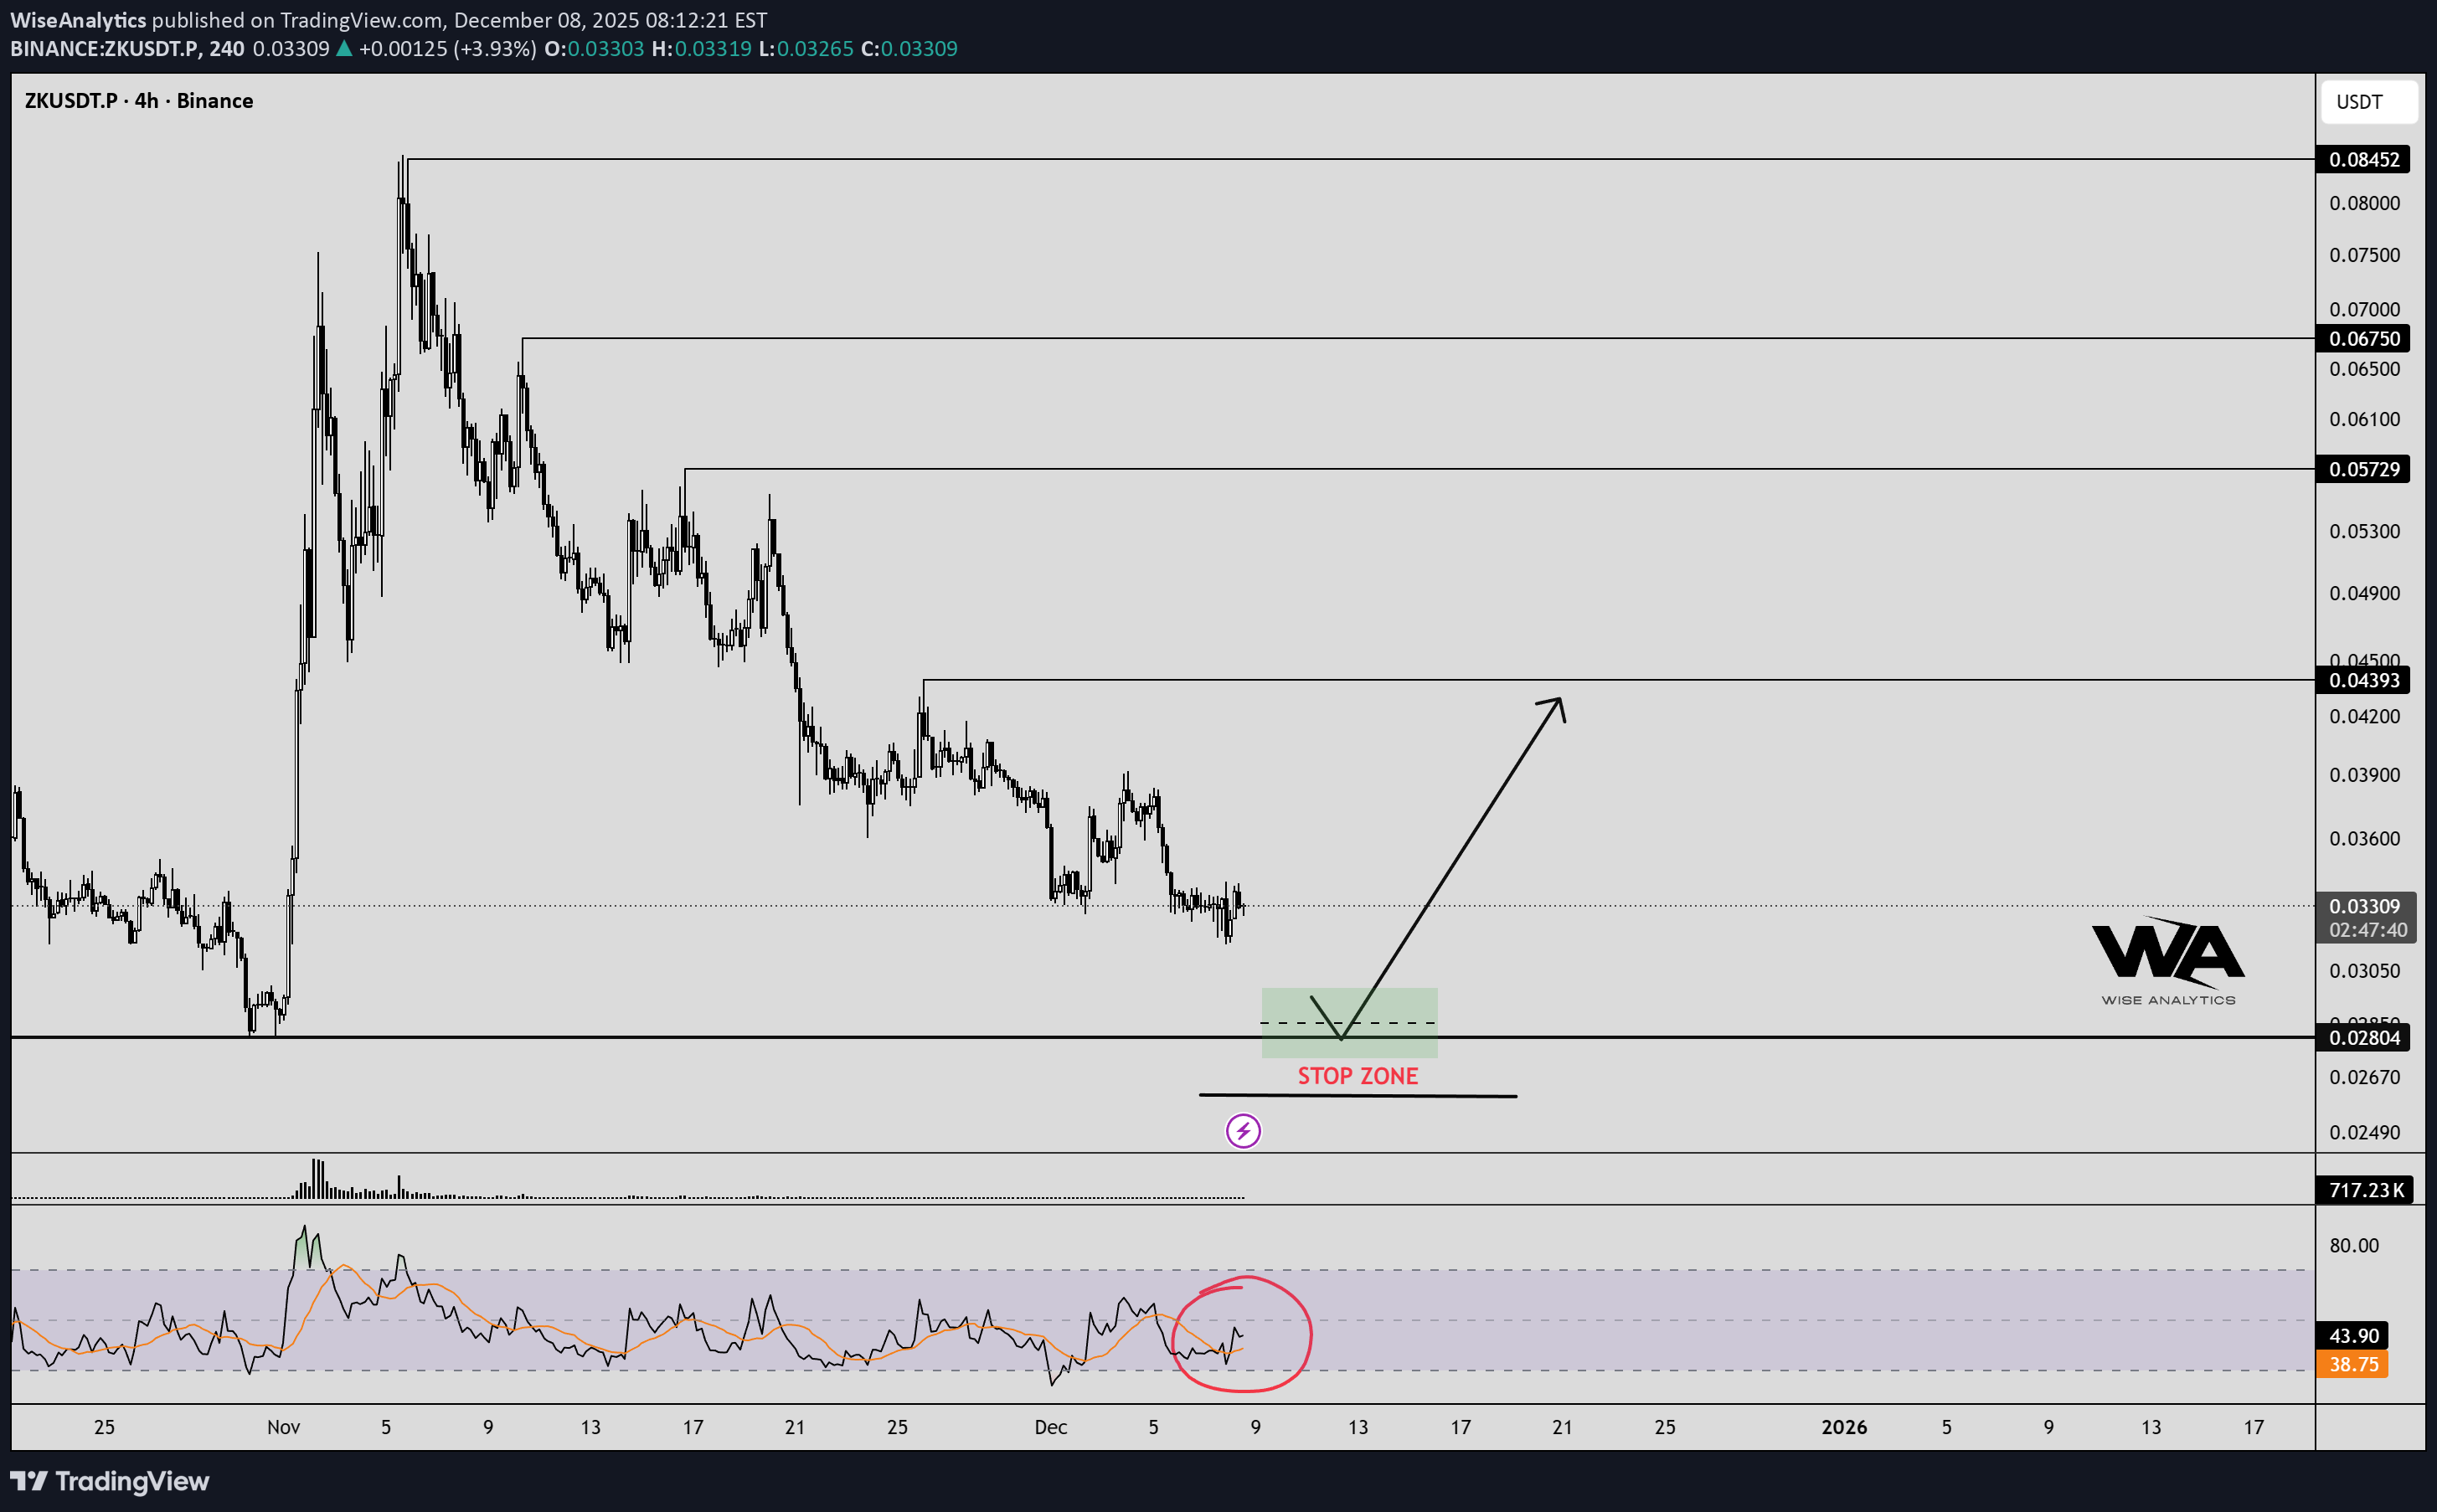The height and width of the screenshot is (1512, 2437).
Task: Select the 0.05729 resistance label
Action: 2363,469
